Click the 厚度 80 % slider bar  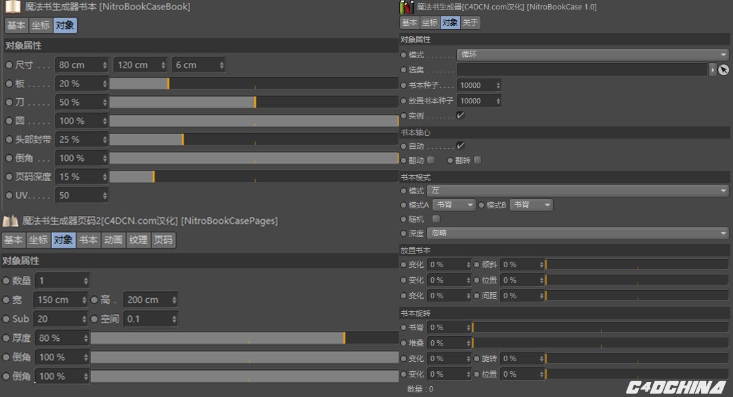click(244, 338)
